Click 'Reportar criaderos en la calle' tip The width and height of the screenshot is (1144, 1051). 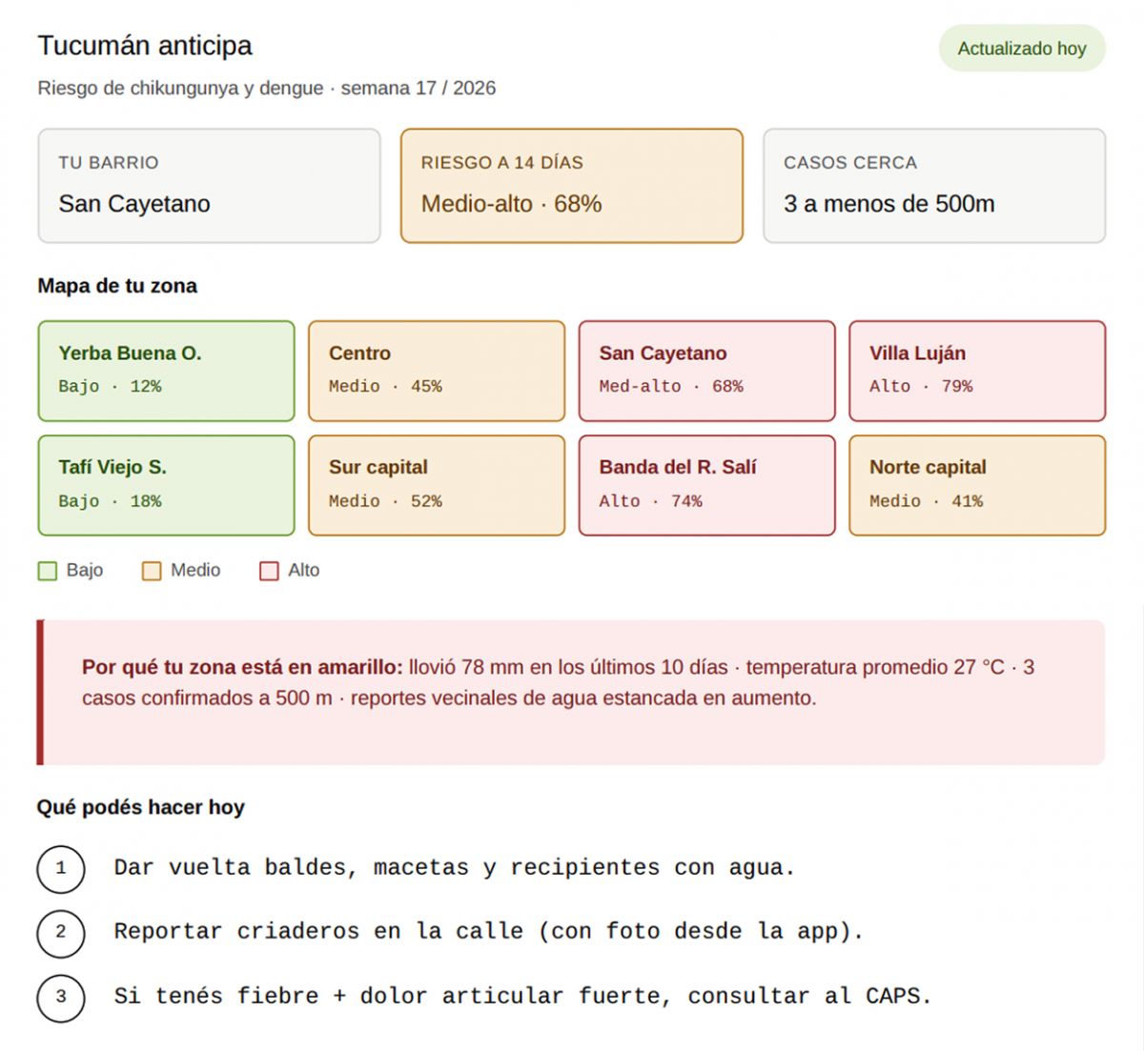(489, 932)
